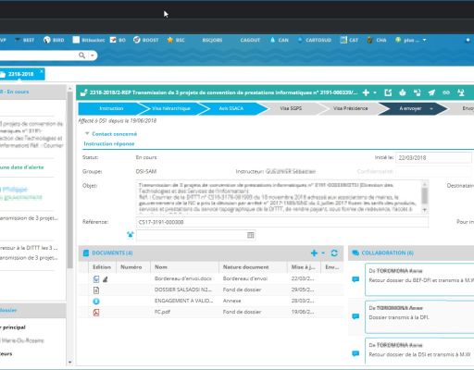Open the plus bookmarks dropdown

pyautogui.click(x=411, y=40)
